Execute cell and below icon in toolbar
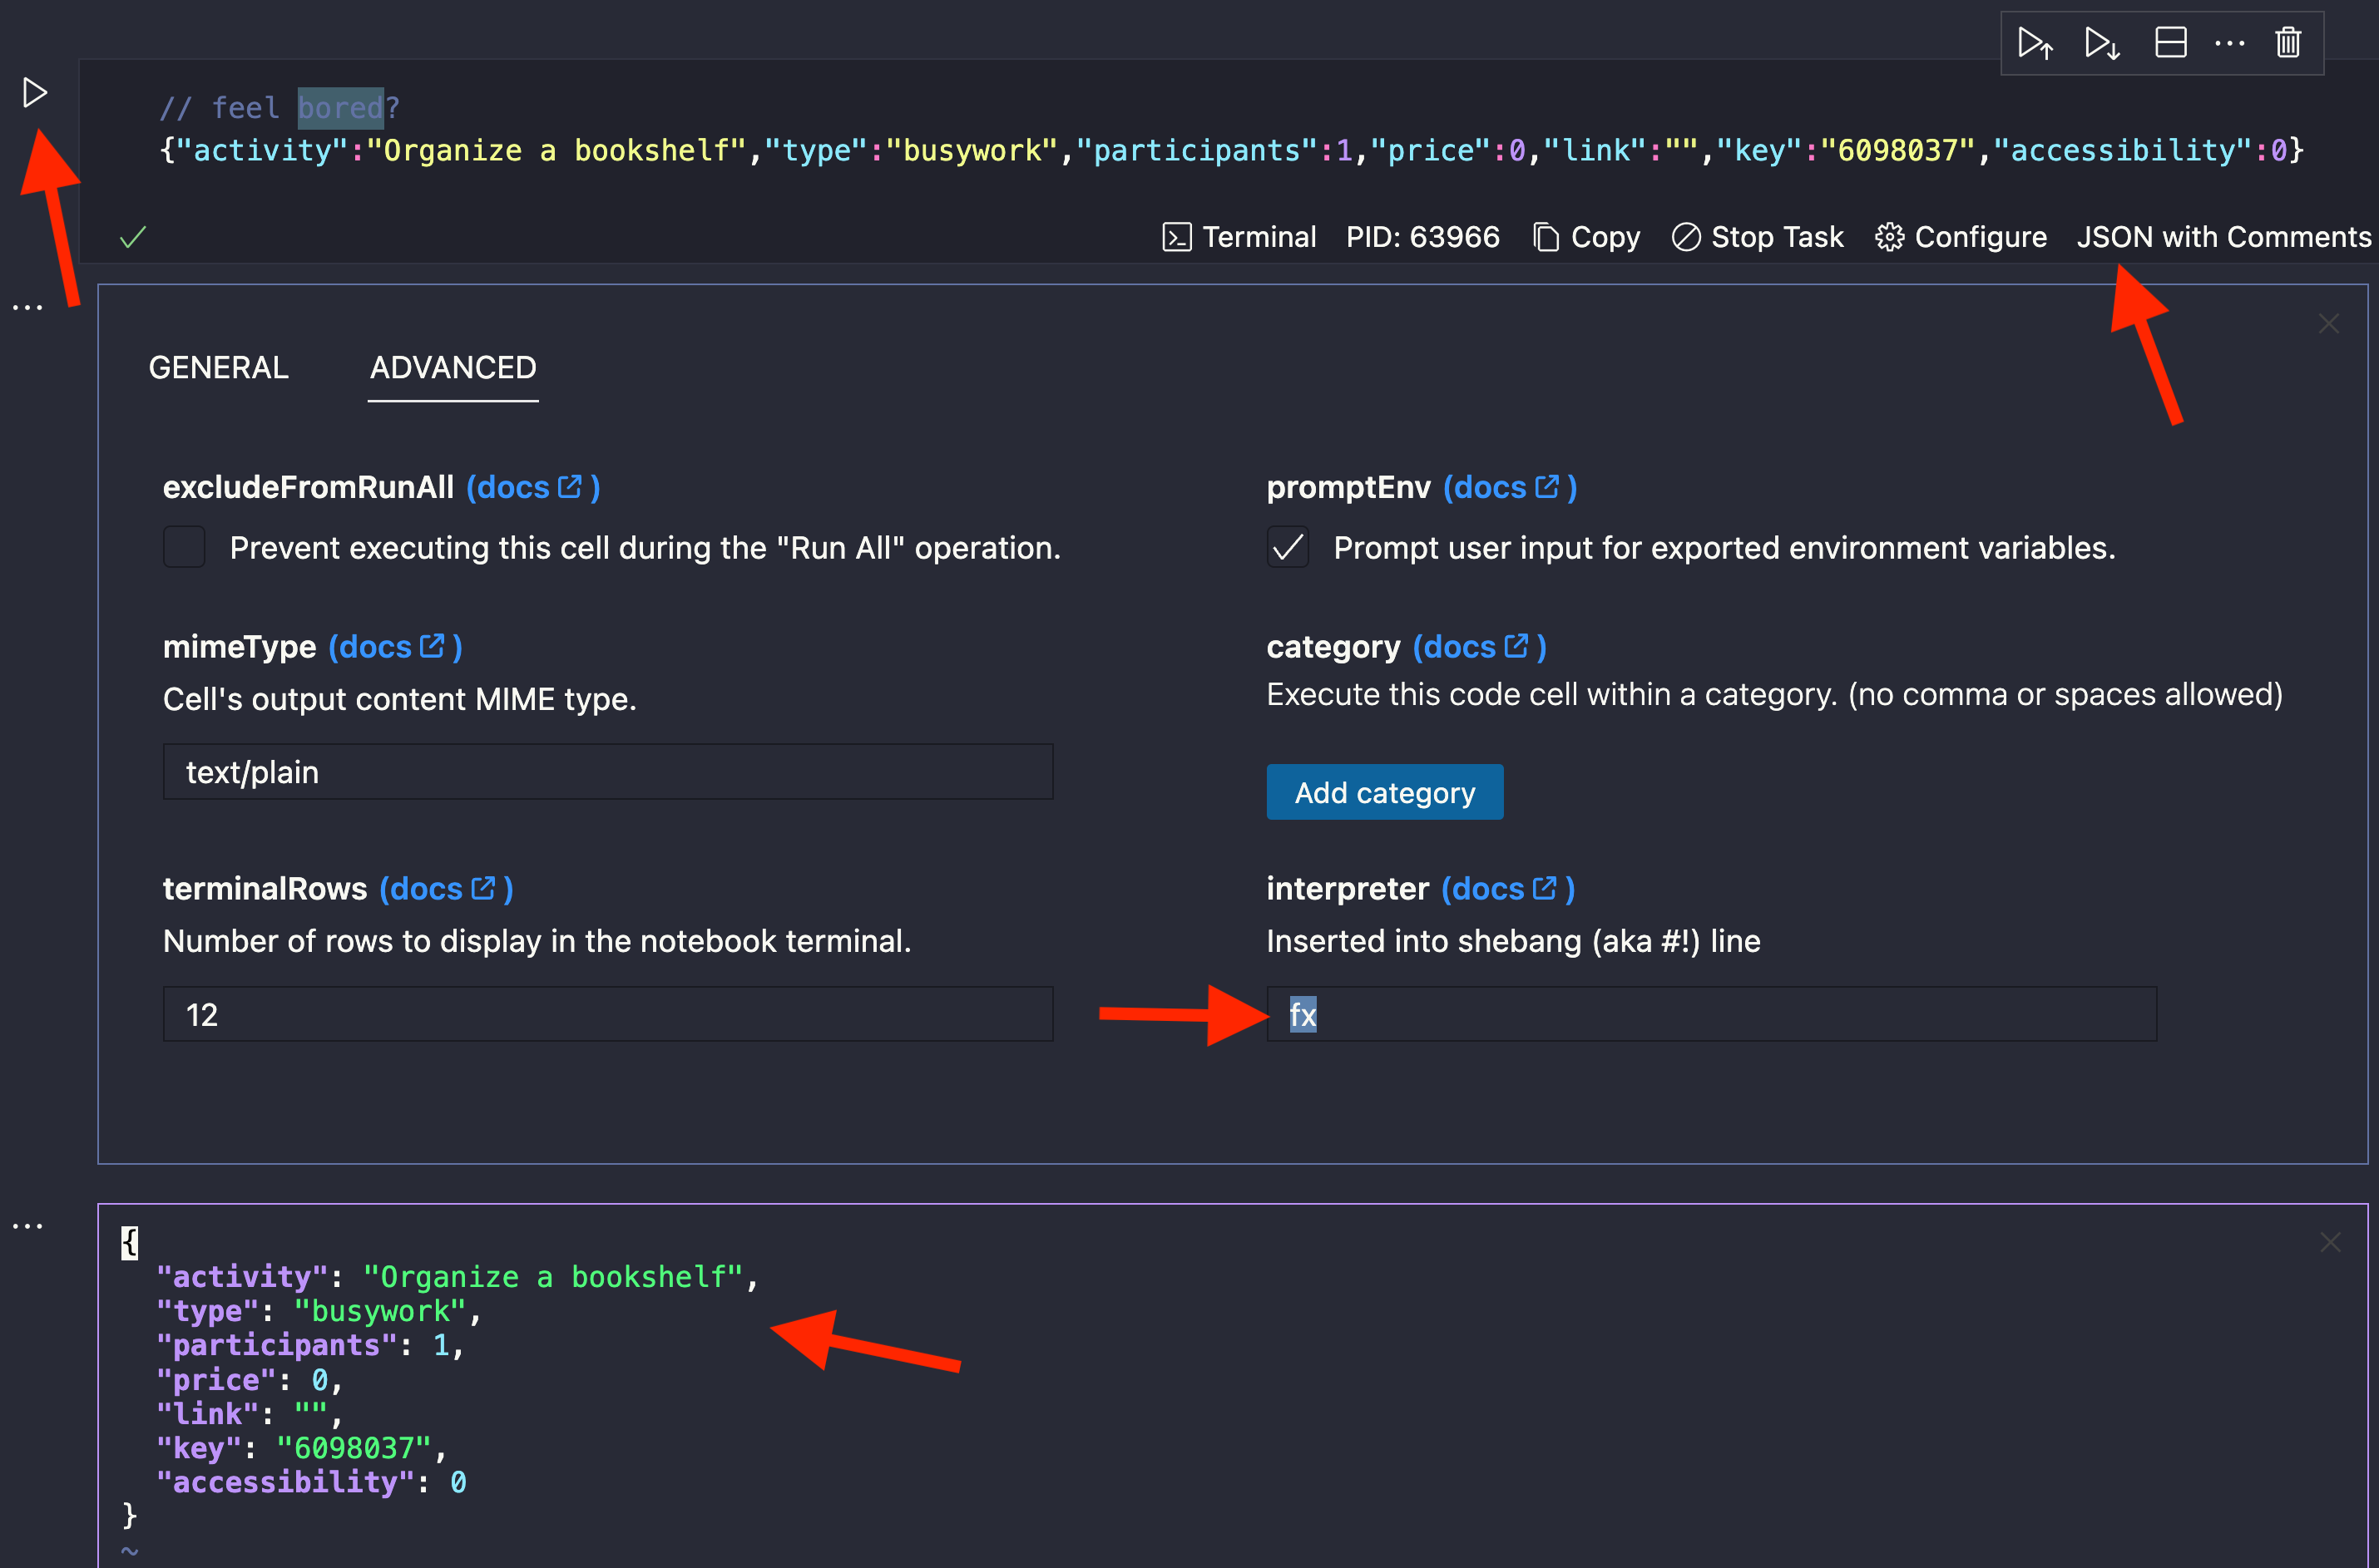This screenshot has width=2379, height=1568. tap(2102, 43)
